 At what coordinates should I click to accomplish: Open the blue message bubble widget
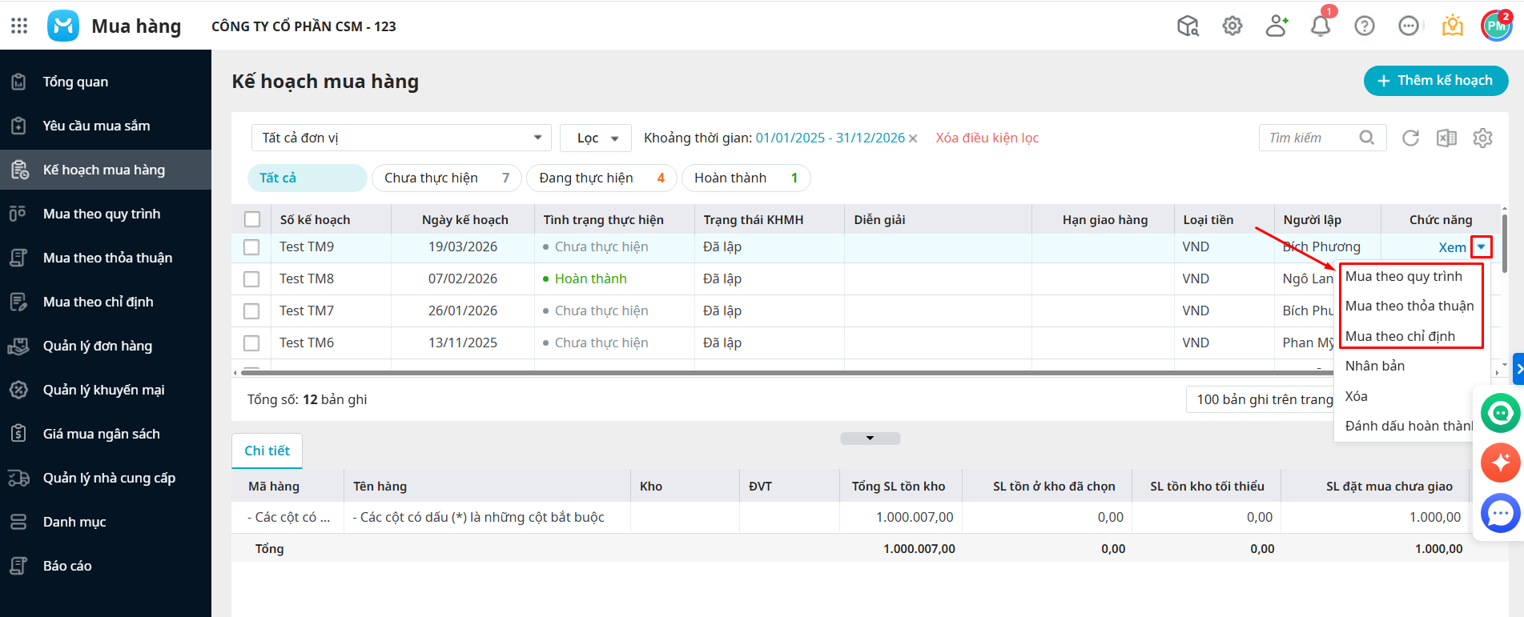pyautogui.click(x=1501, y=513)
